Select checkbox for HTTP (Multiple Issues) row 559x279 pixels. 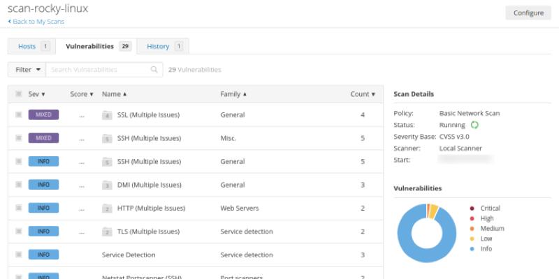tap(19, 208)
